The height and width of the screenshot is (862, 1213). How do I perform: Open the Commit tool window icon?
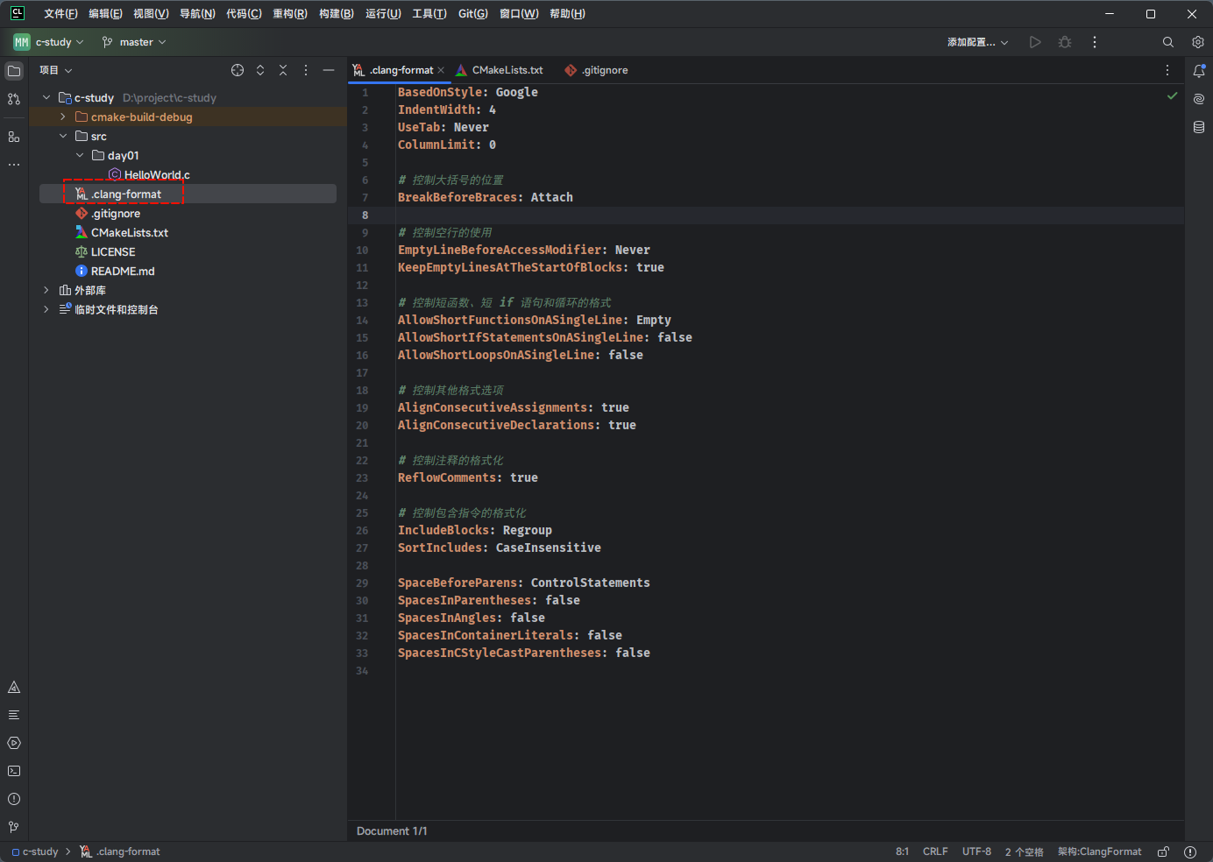(14, 99)
